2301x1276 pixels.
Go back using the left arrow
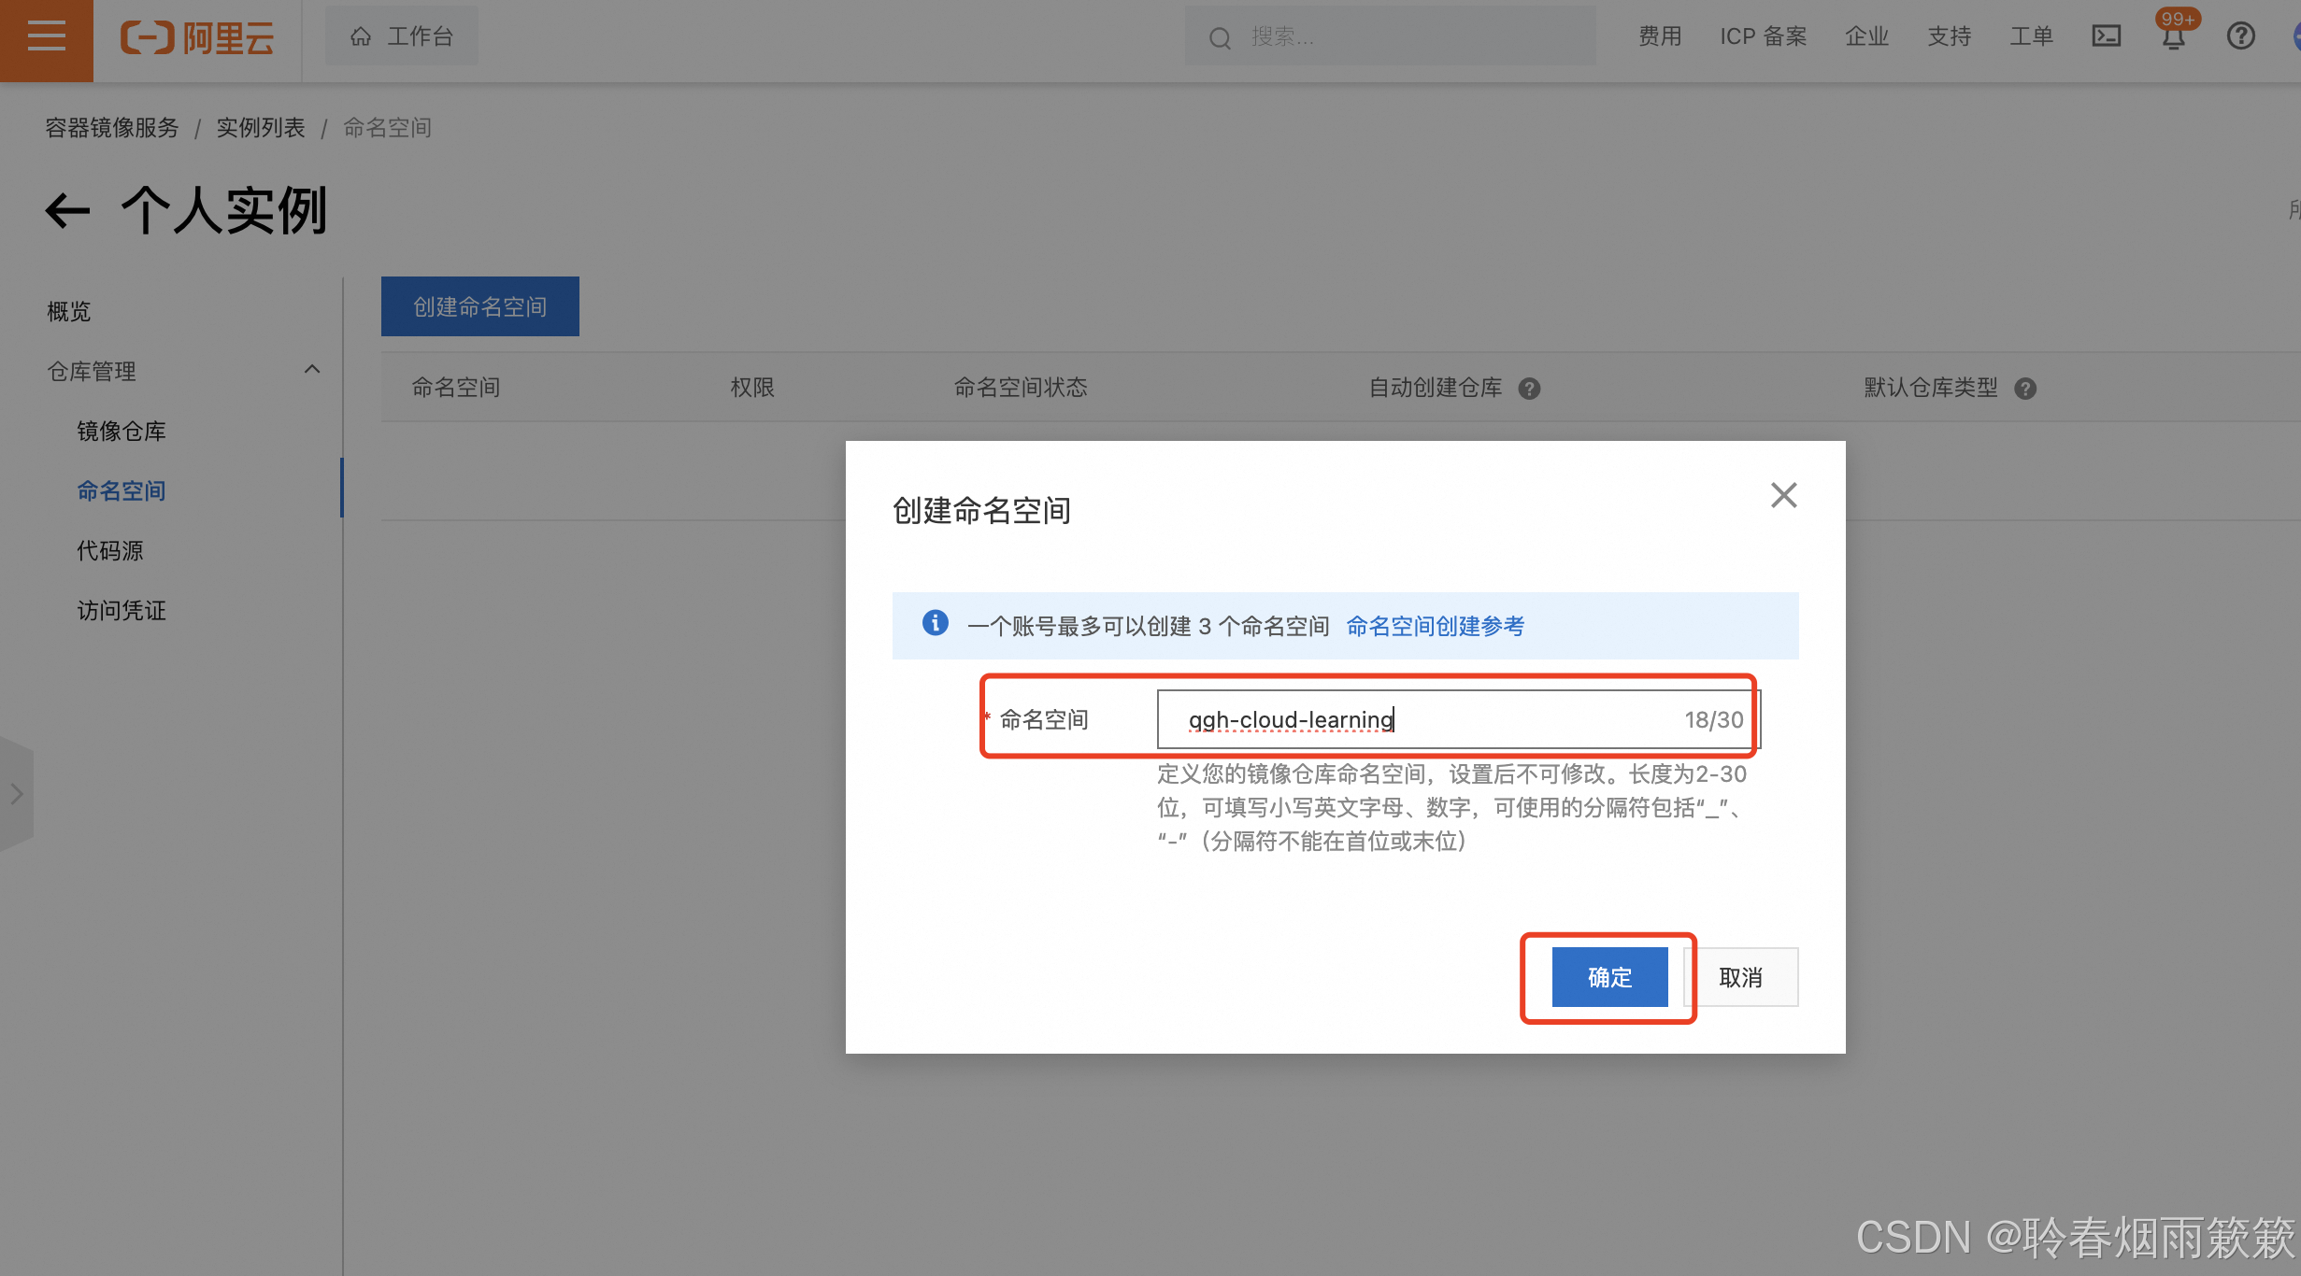[x=68, y=210]
